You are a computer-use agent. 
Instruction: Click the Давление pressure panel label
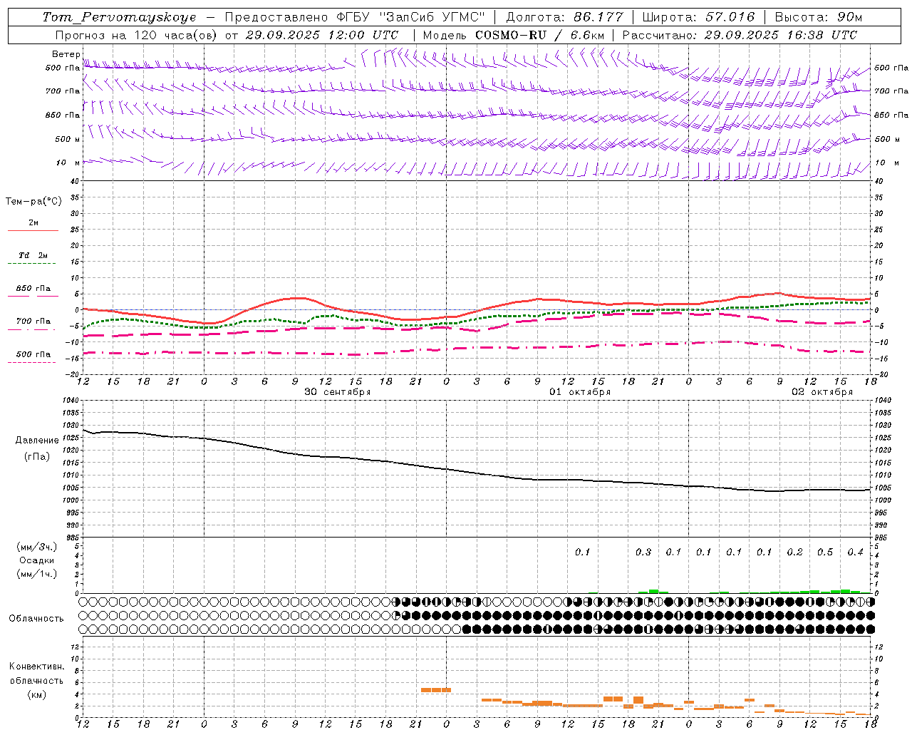[x=36, y=441]
